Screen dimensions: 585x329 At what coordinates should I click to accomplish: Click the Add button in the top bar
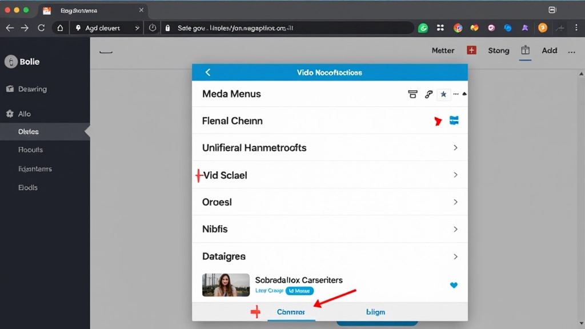549,50
